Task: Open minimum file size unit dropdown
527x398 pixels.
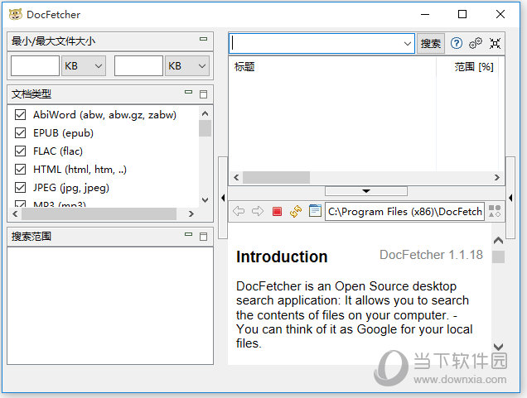Action: (x=84, y=65)
